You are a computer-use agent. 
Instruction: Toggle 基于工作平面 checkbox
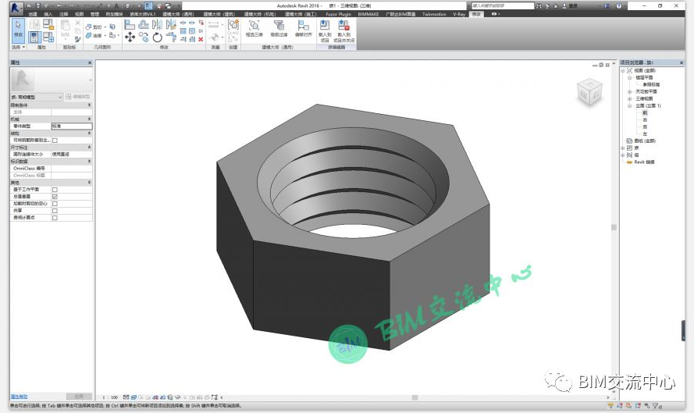[x=55, y=190]
